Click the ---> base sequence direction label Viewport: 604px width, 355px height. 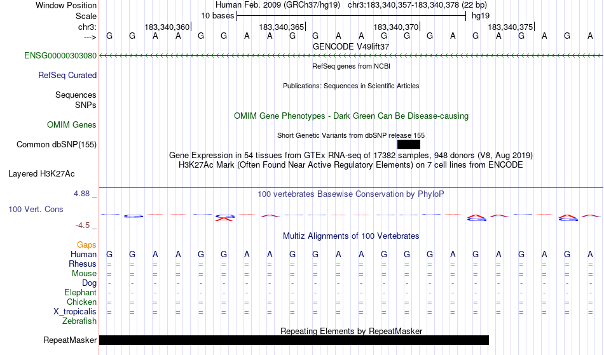coord(90,37)
